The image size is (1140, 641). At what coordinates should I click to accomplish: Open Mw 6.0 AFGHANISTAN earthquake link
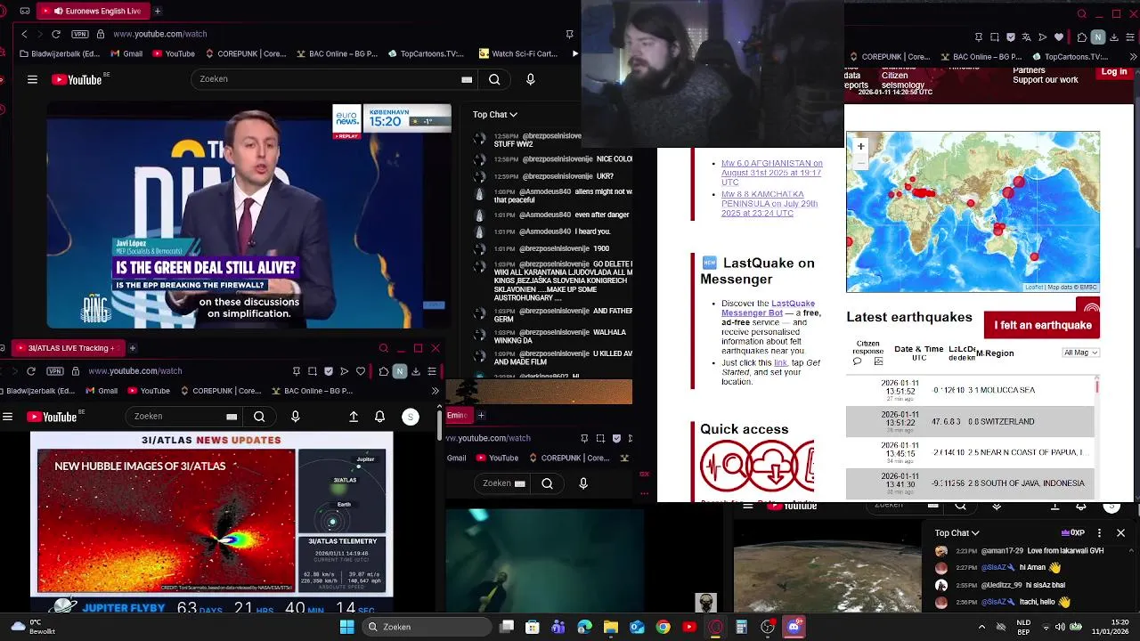[771, 173]
